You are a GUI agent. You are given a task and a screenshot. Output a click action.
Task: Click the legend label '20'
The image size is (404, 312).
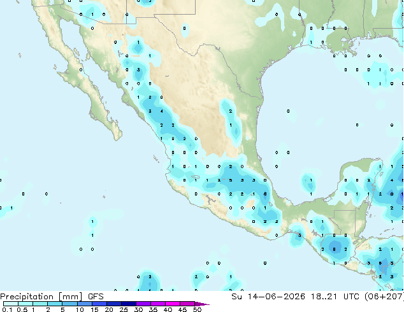point(109,309)
